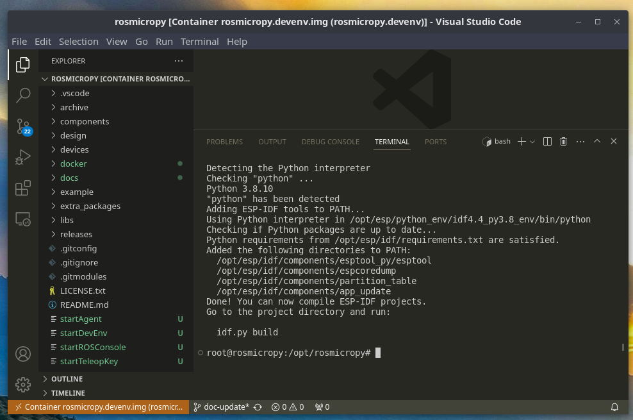633x420 pixels.
Task: Expand the docs folder
Action: coord(116,178)
